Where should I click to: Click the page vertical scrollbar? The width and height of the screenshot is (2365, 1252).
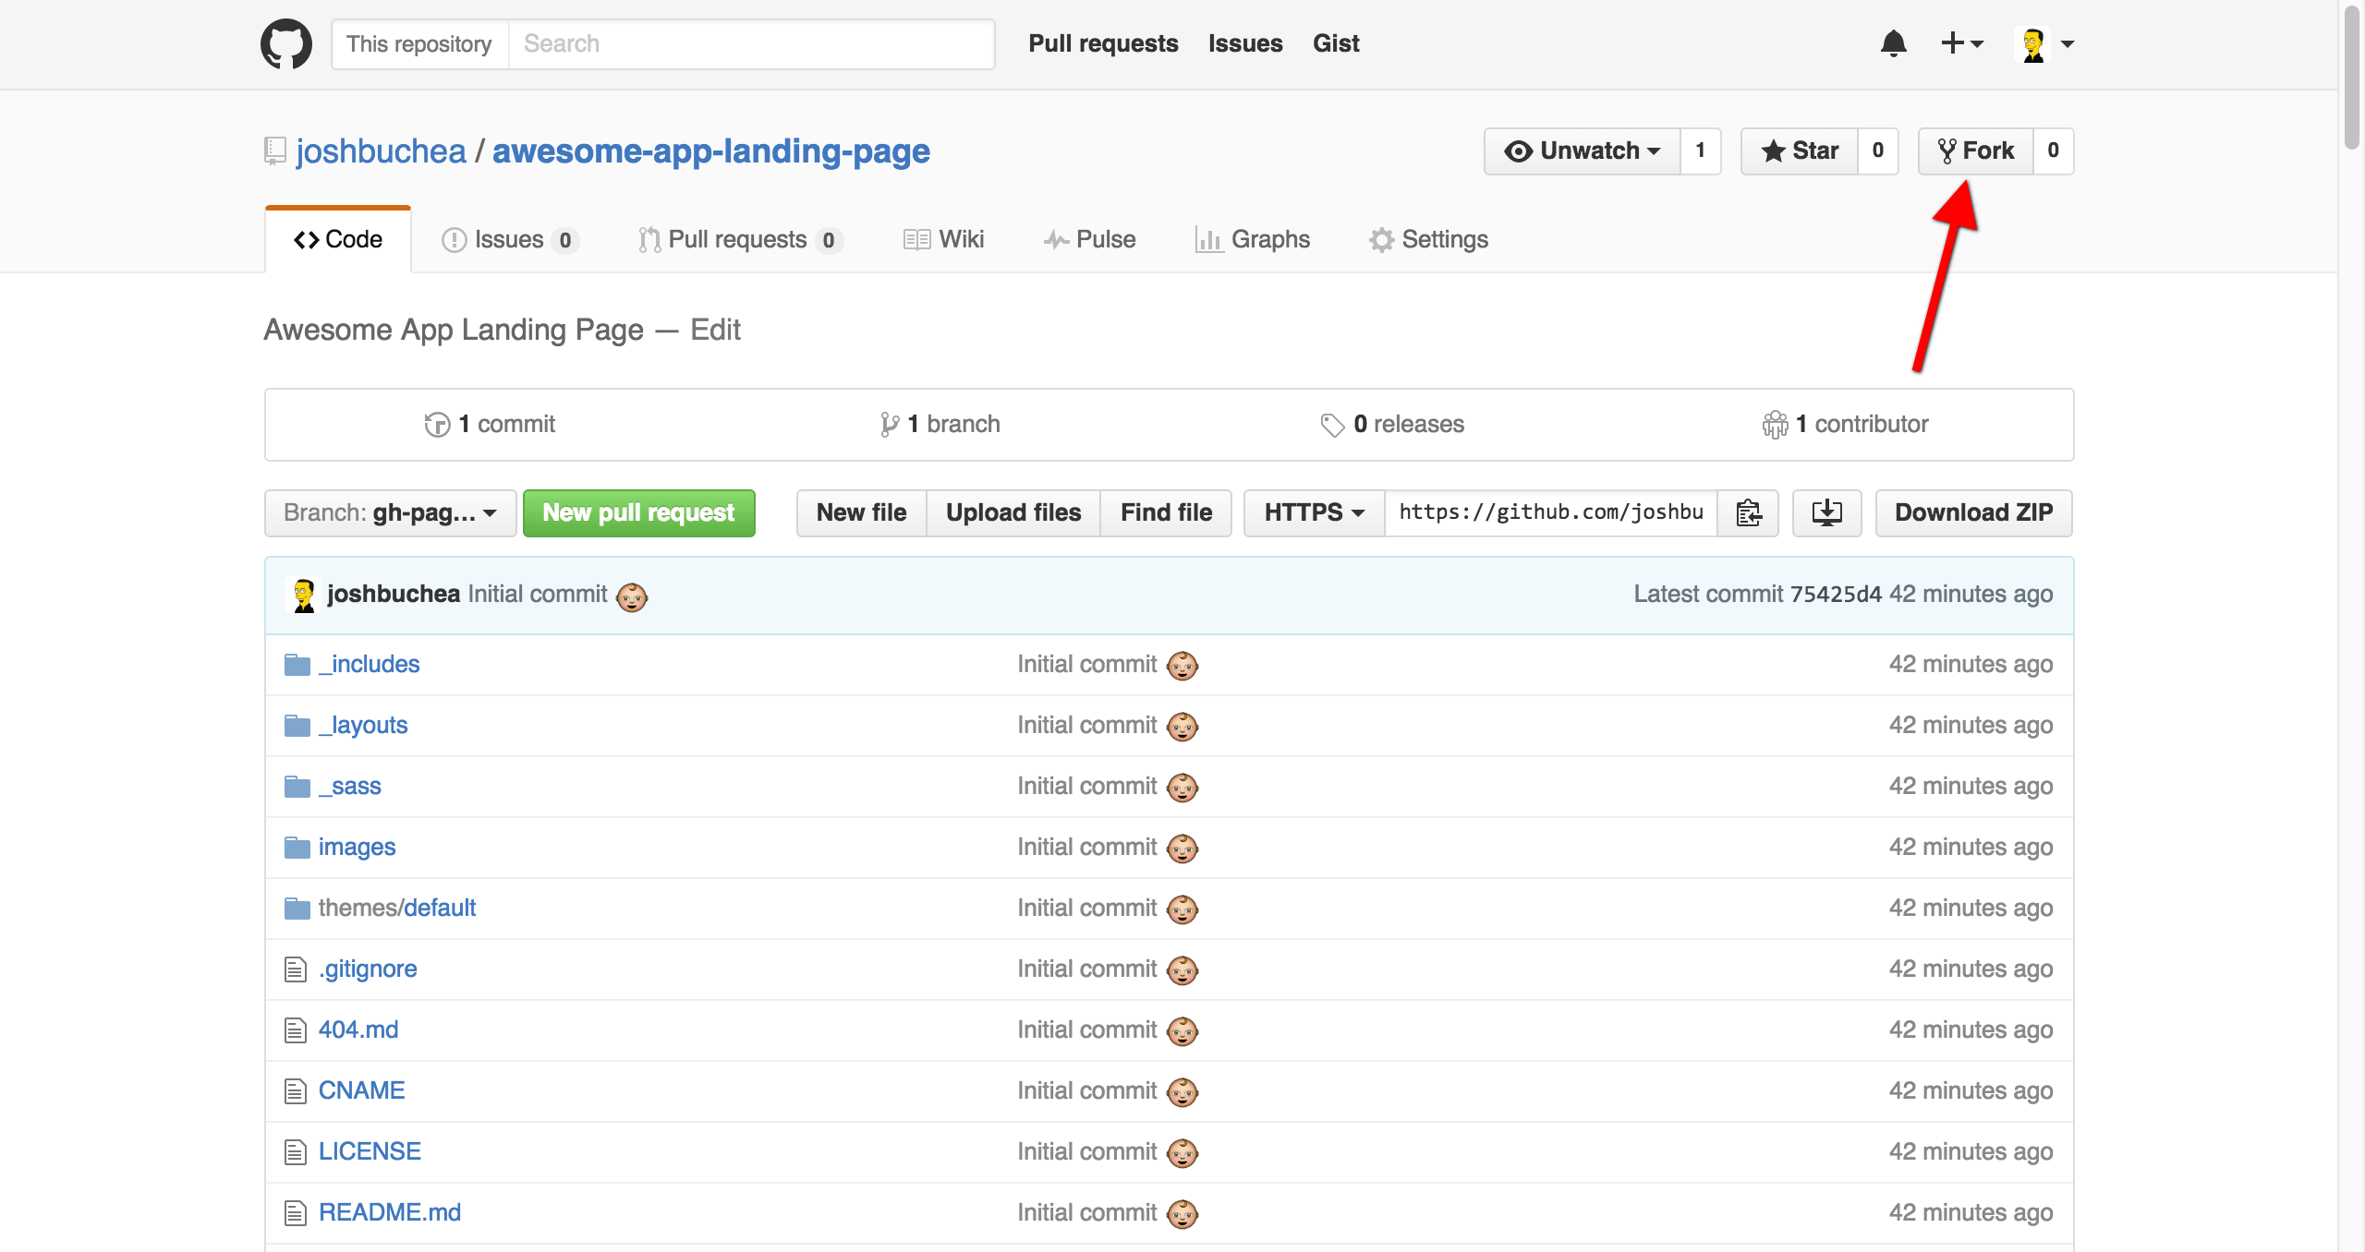2351,78
